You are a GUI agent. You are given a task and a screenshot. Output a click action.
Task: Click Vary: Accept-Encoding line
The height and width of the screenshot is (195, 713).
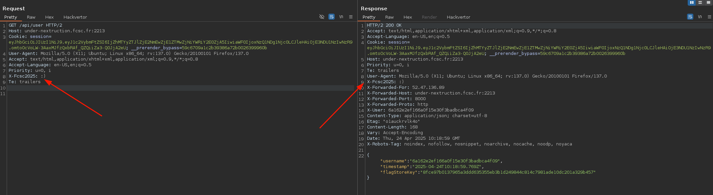coord(395,133)
